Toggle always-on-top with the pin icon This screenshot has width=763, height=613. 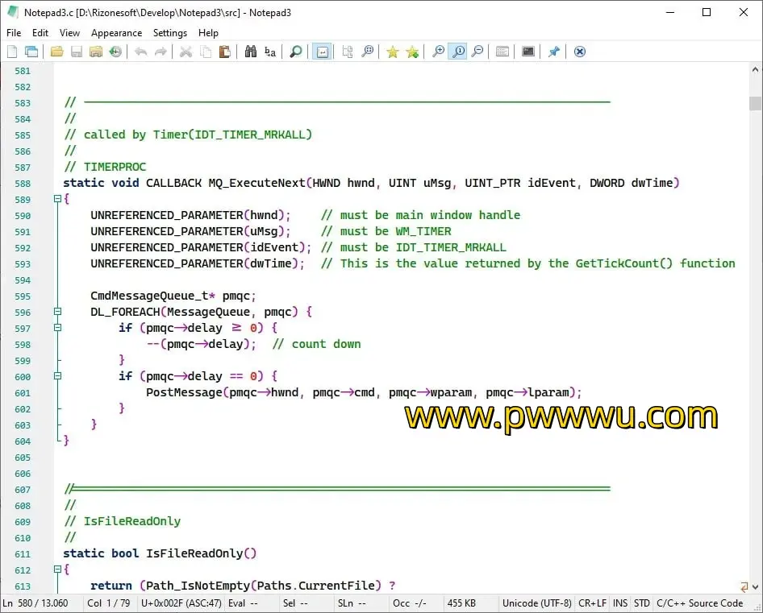[553, 52]
